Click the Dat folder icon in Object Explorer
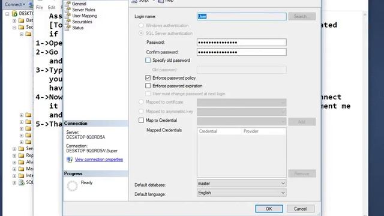 22,20
